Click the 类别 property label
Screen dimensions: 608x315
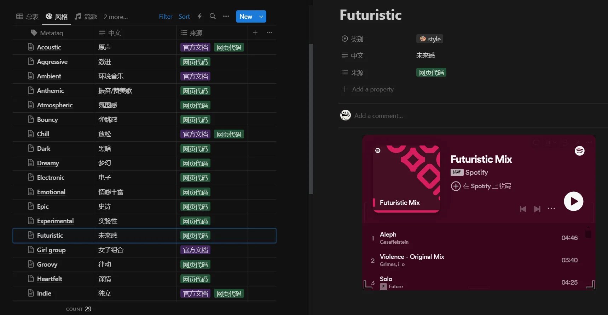click(x=353, y=39)
